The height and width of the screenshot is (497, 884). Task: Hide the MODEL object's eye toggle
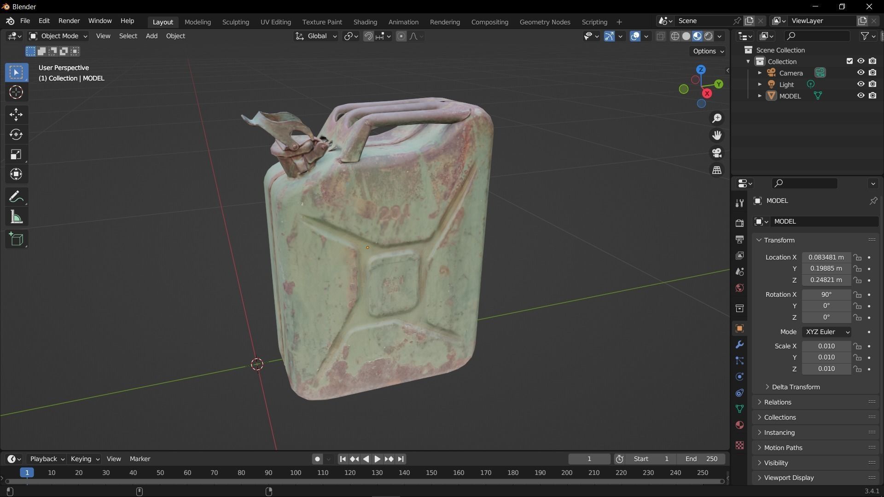pyautogui.click(x=860, y=96)
